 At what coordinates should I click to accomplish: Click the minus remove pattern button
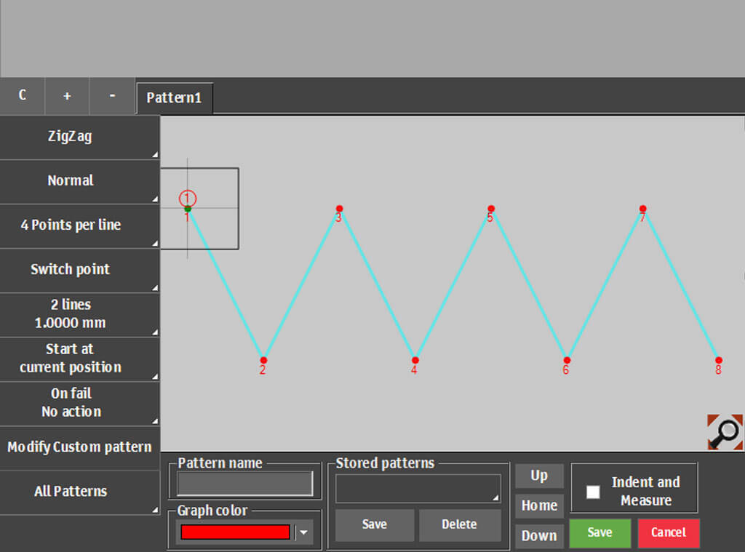112,96
